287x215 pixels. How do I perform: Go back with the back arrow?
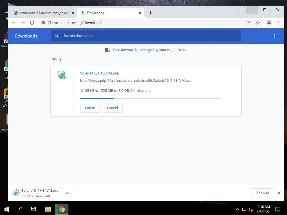coord(14,23)
